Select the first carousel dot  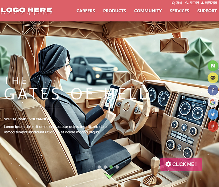(x=99, y=167)
